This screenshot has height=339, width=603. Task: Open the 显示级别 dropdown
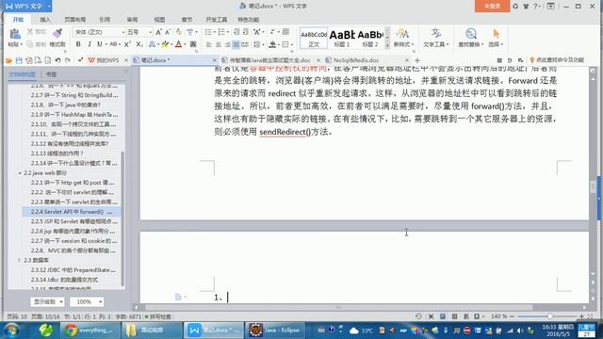click(x=47, y=301)
